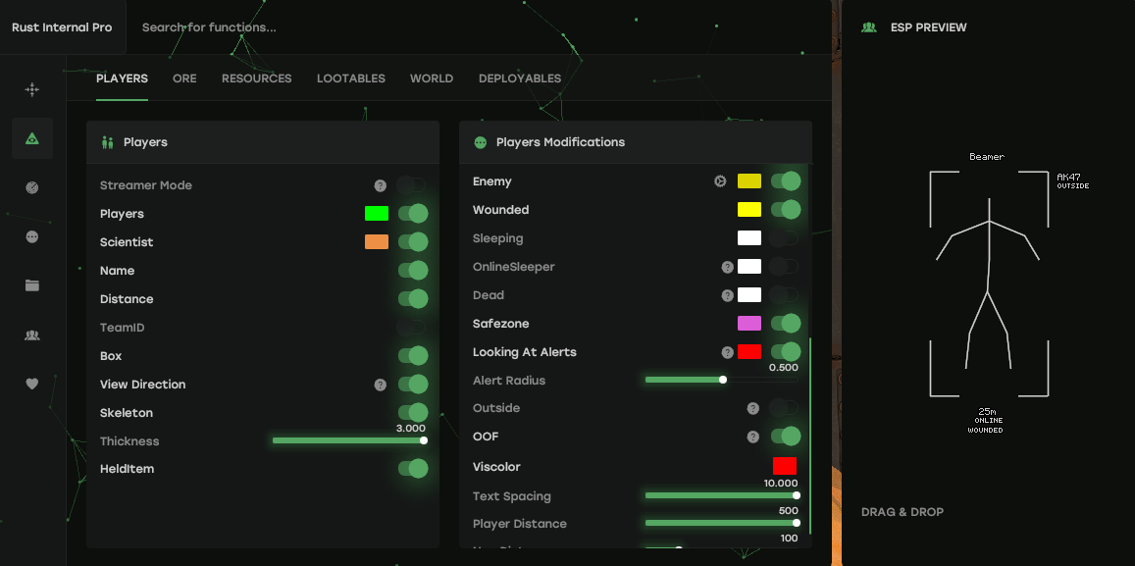Click the Alert Radius slider

722,380
